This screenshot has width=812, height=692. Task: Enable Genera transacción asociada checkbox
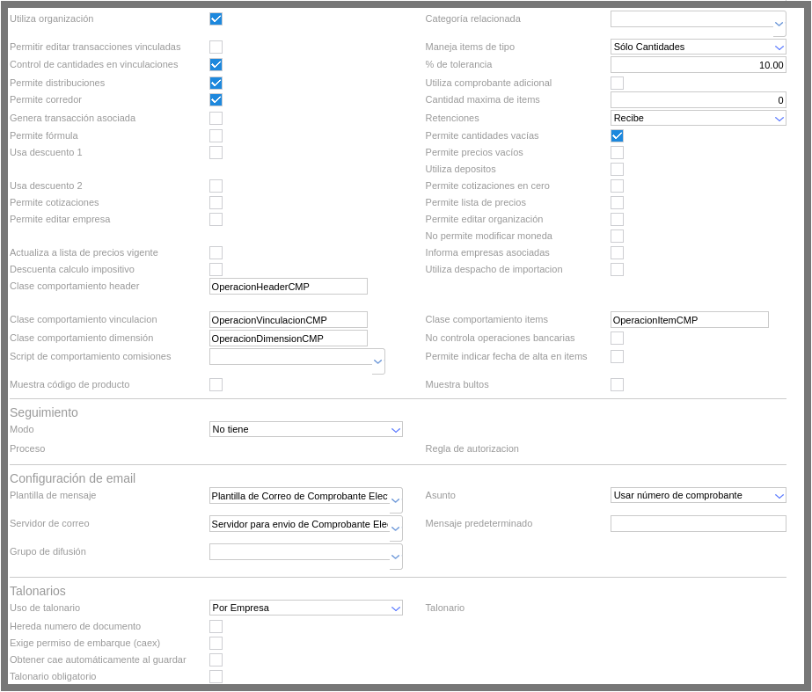pyautogui.click(x=216, y=118)
